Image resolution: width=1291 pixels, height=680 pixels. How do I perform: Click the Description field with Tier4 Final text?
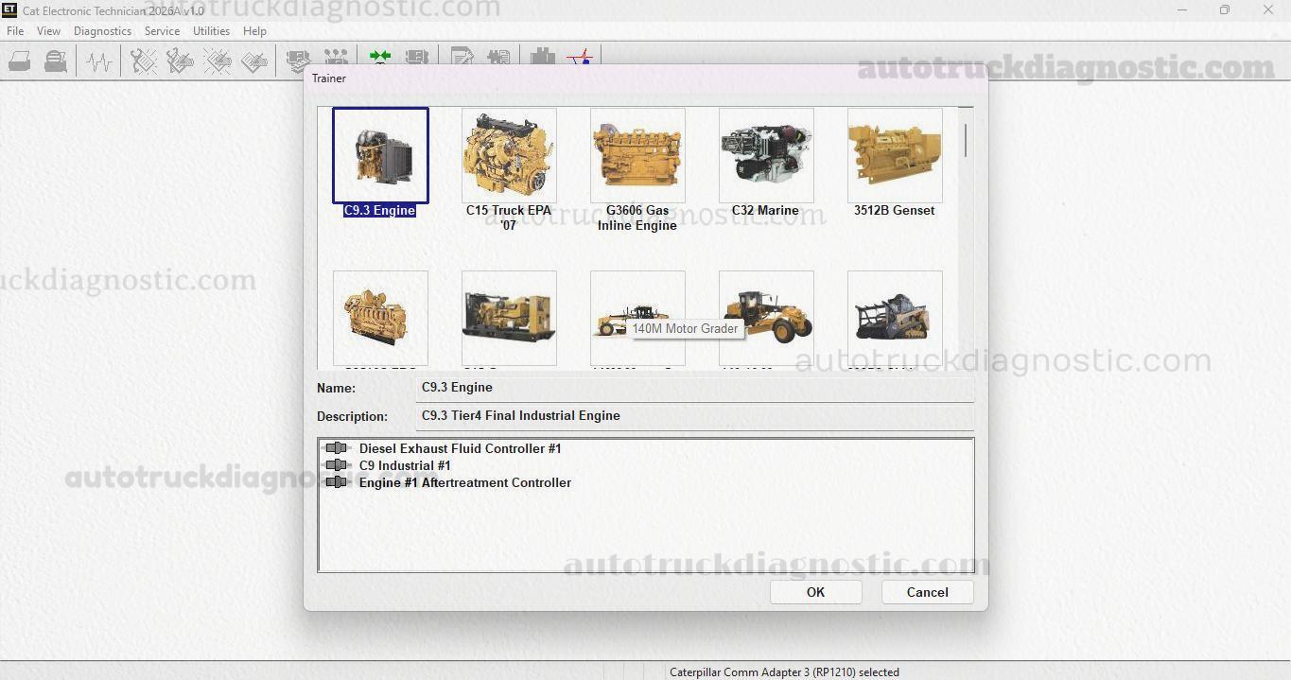coord(695,416)
